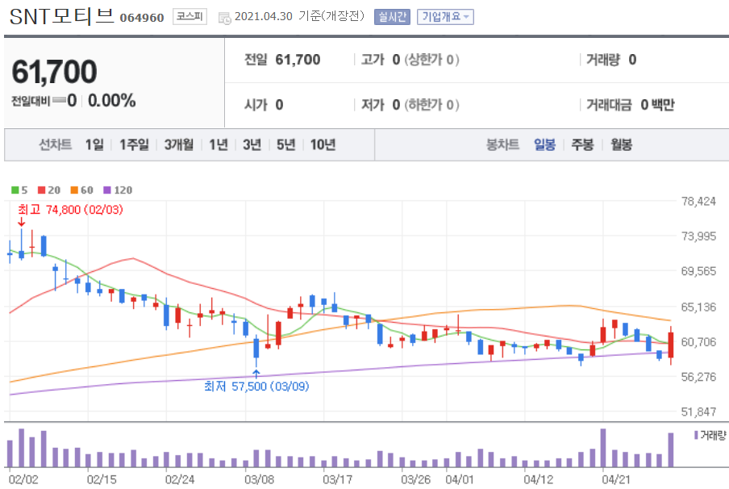Click the 최고 74,800 (02/03) high label
This screenshot has width=729, height=489.
[70, 210]
